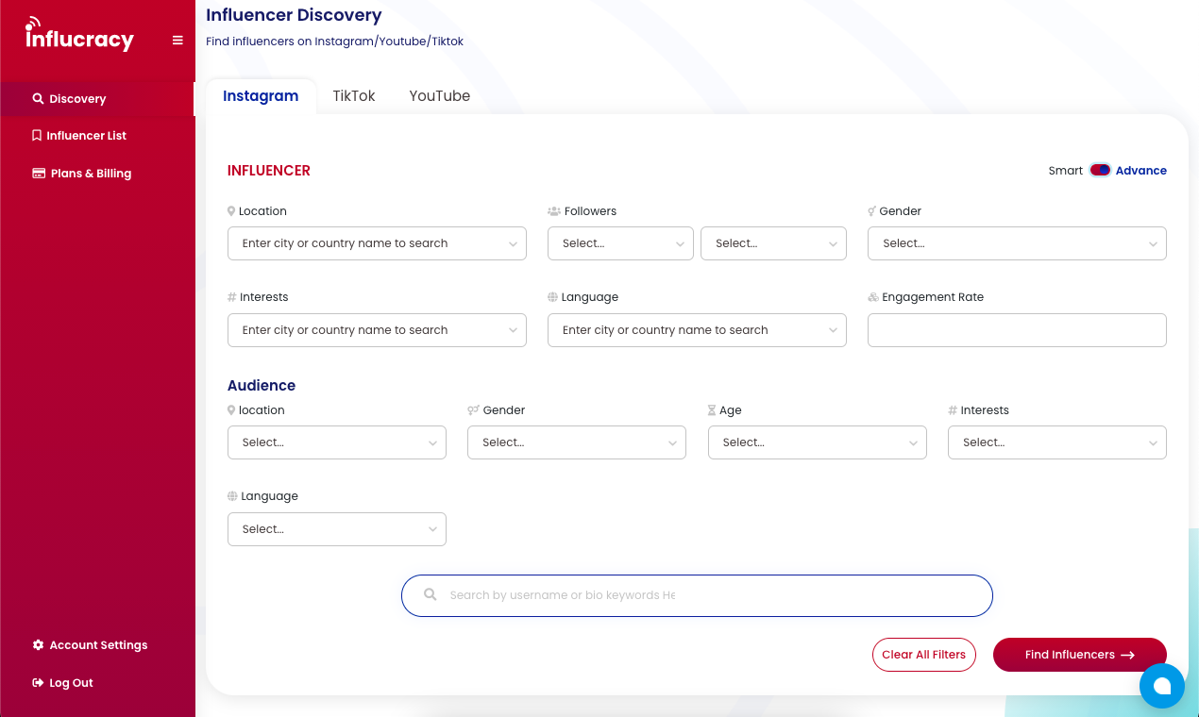Open the chat bubble support widget
This screenshot has height=717, width=1199.
[x=1162, y=686]
